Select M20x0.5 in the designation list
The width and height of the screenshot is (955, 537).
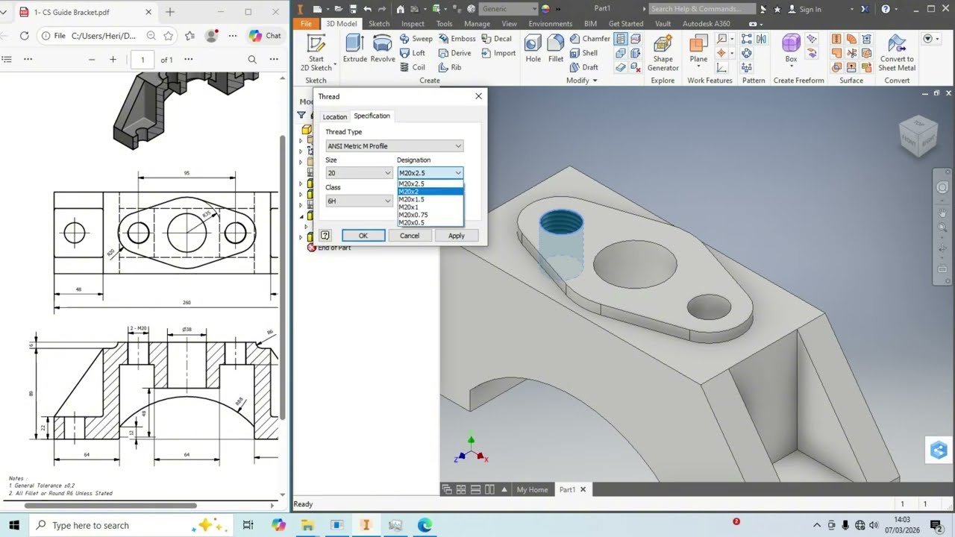[430, 222]
